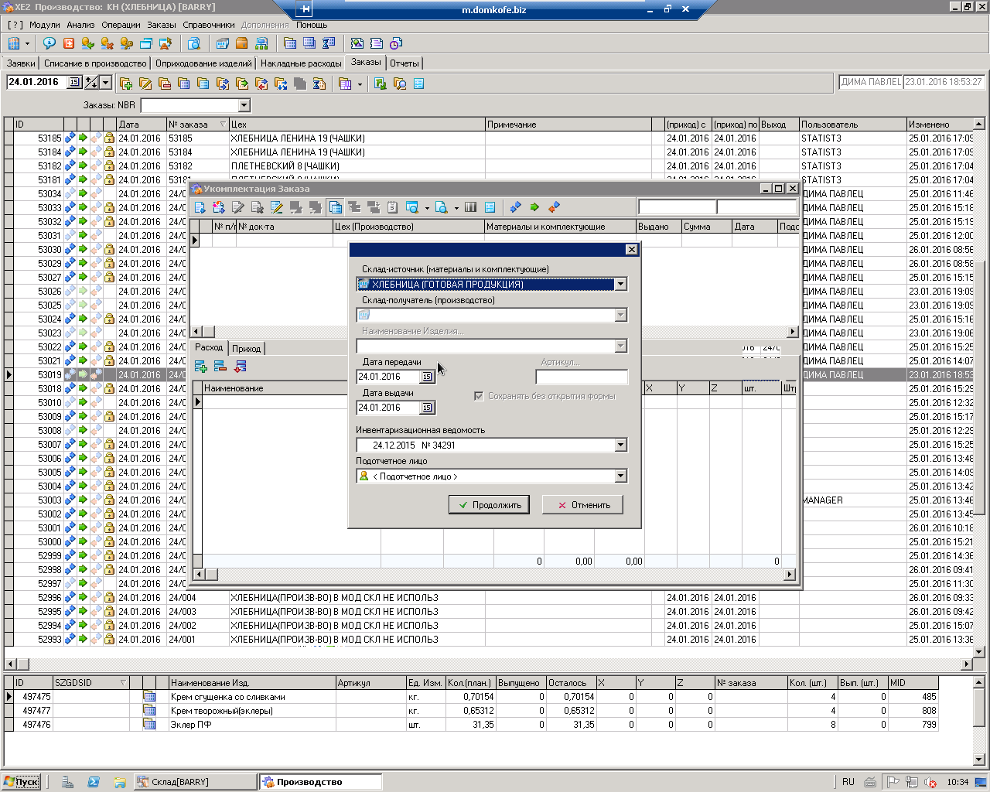Open the Подотчетное лицо dropdown list
This screenshot has width=990, height=792.
(x=620, y=476)
